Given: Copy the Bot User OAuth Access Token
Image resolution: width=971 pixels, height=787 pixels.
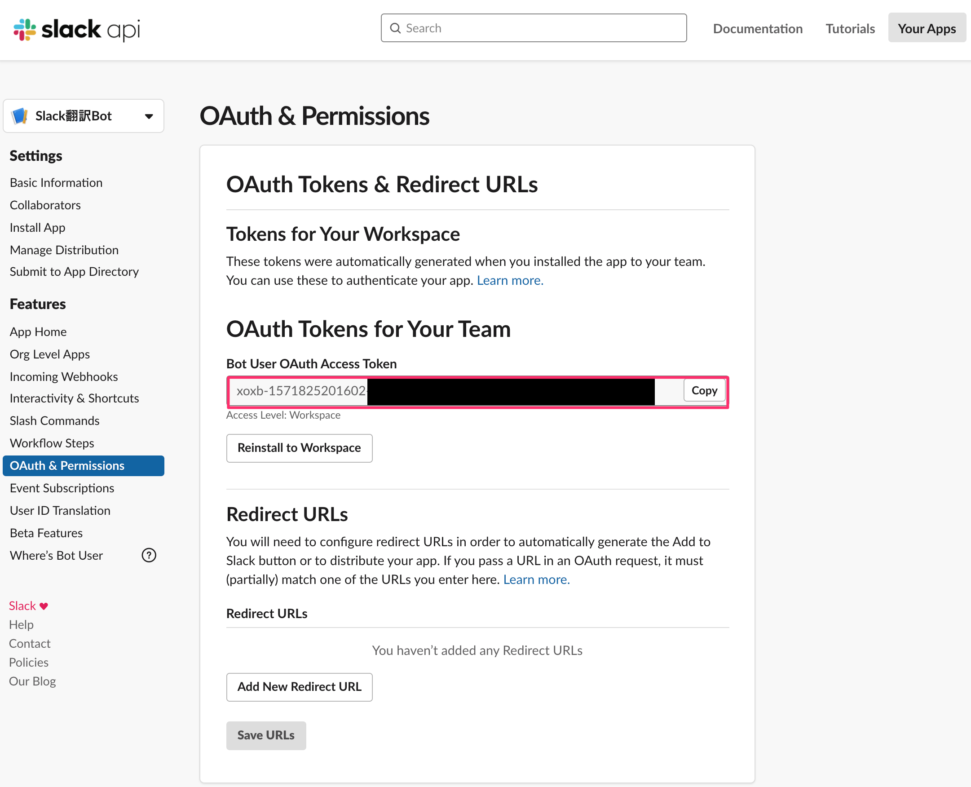Looking at the screenshot, I should click(704, 390).
